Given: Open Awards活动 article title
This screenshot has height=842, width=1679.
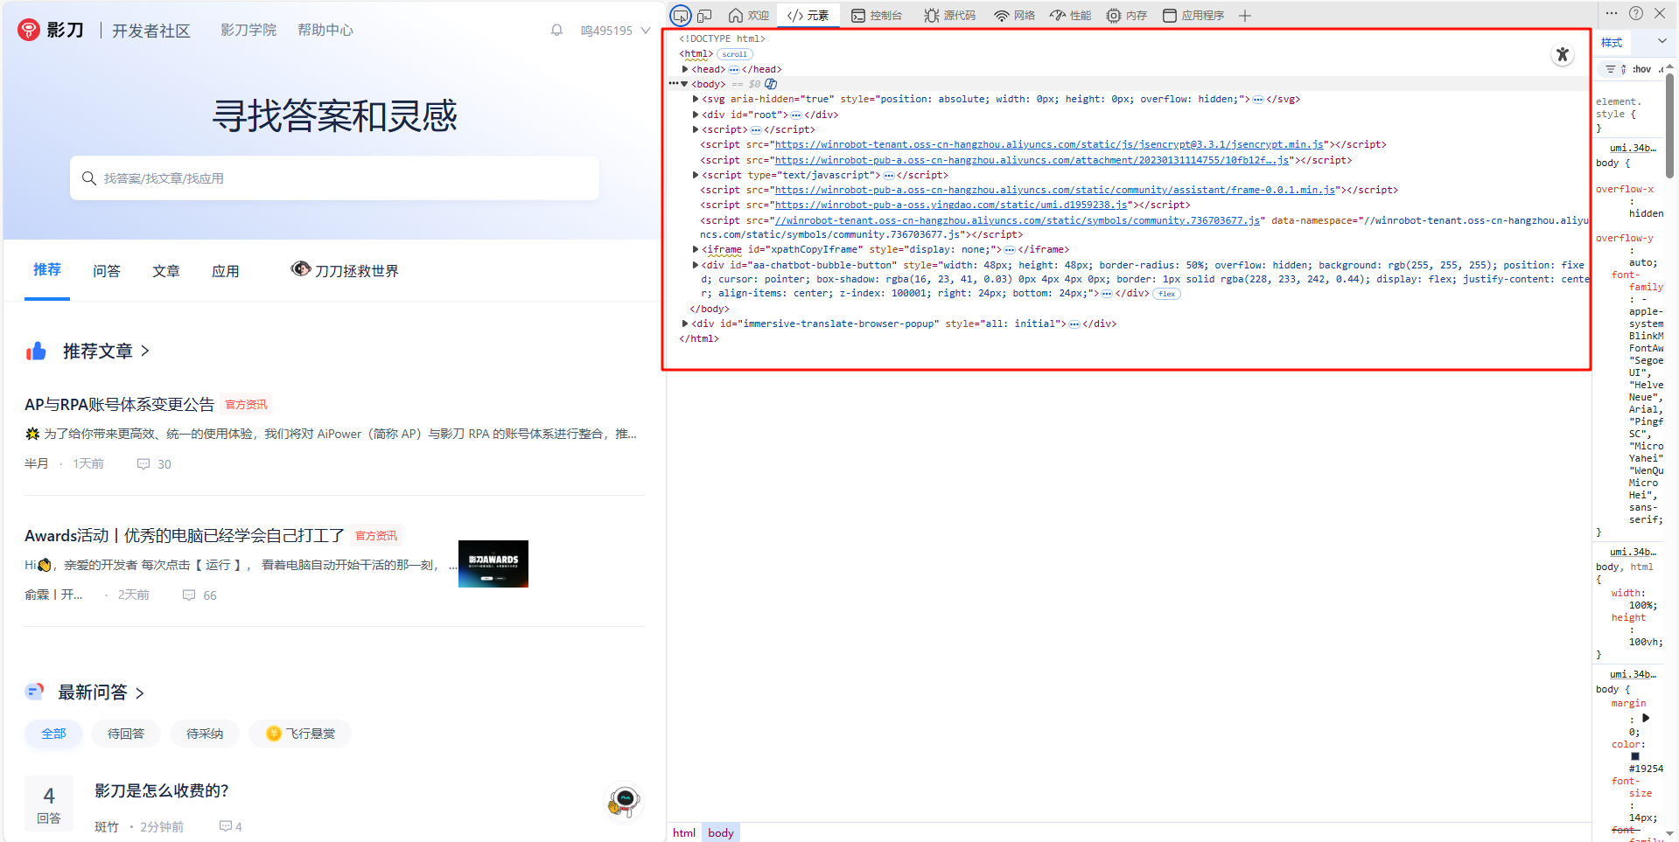Looking at the screenshot, I should tap(184, 535).
